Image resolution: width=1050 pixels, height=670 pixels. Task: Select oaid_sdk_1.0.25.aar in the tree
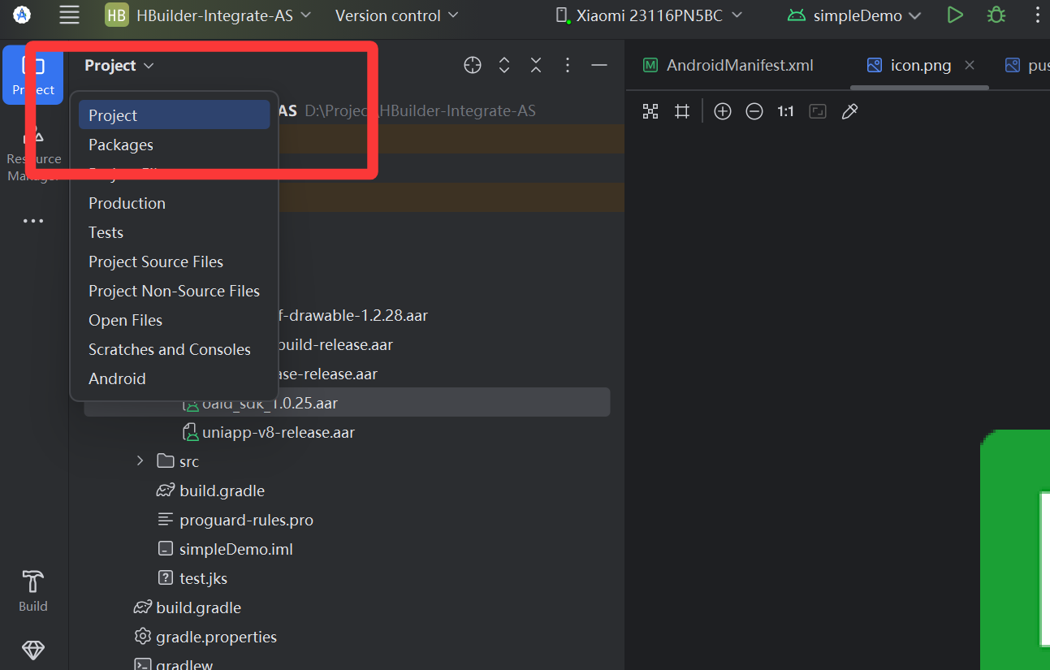[x=347, y=403]
